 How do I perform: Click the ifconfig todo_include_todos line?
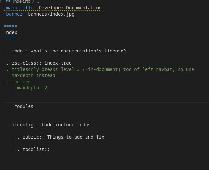coord(47,125)
